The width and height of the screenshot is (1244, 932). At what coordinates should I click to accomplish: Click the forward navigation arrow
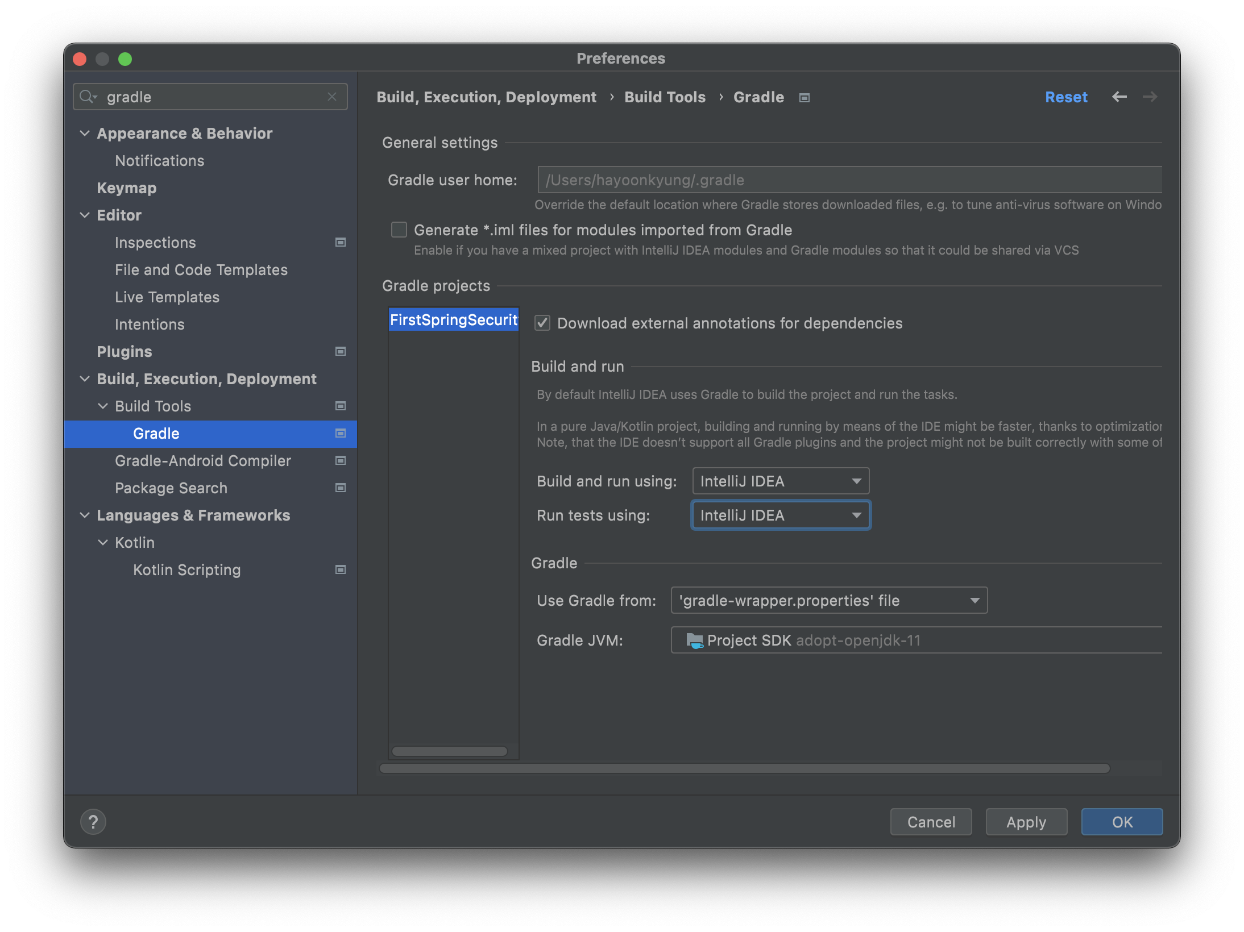(x=1150, y=97)
